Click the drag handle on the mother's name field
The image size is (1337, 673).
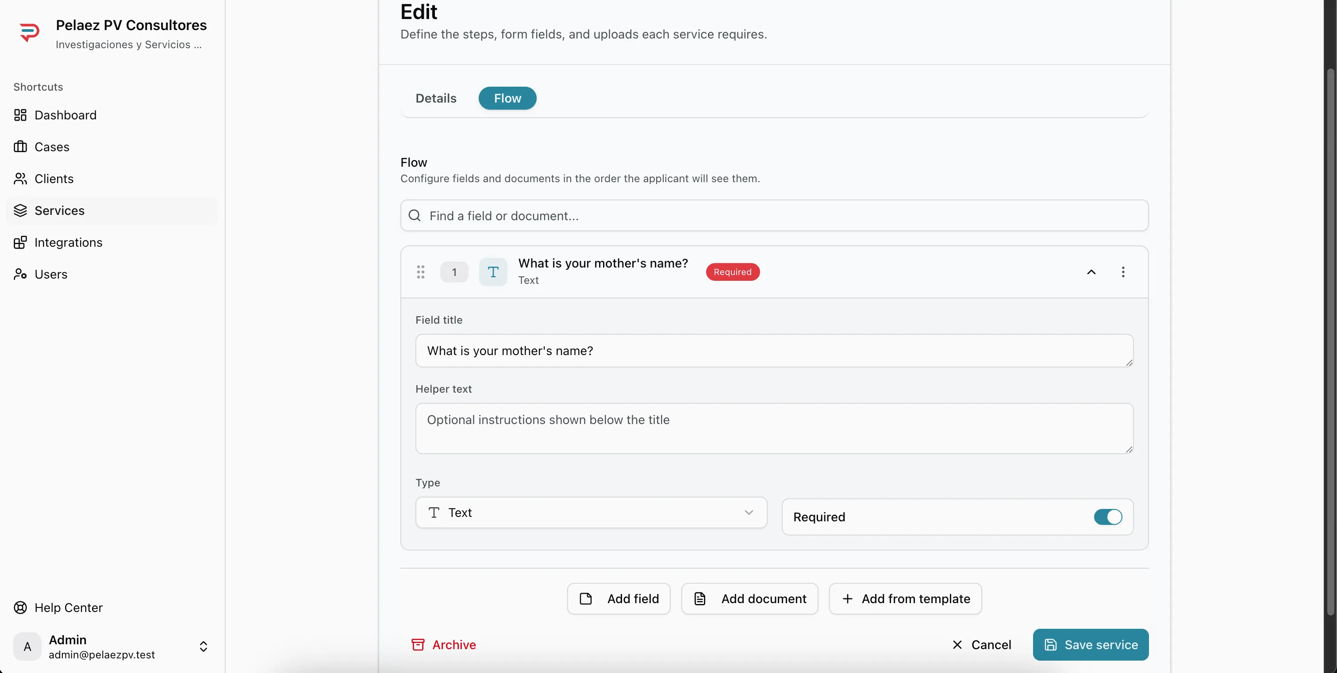pos(420,272)
